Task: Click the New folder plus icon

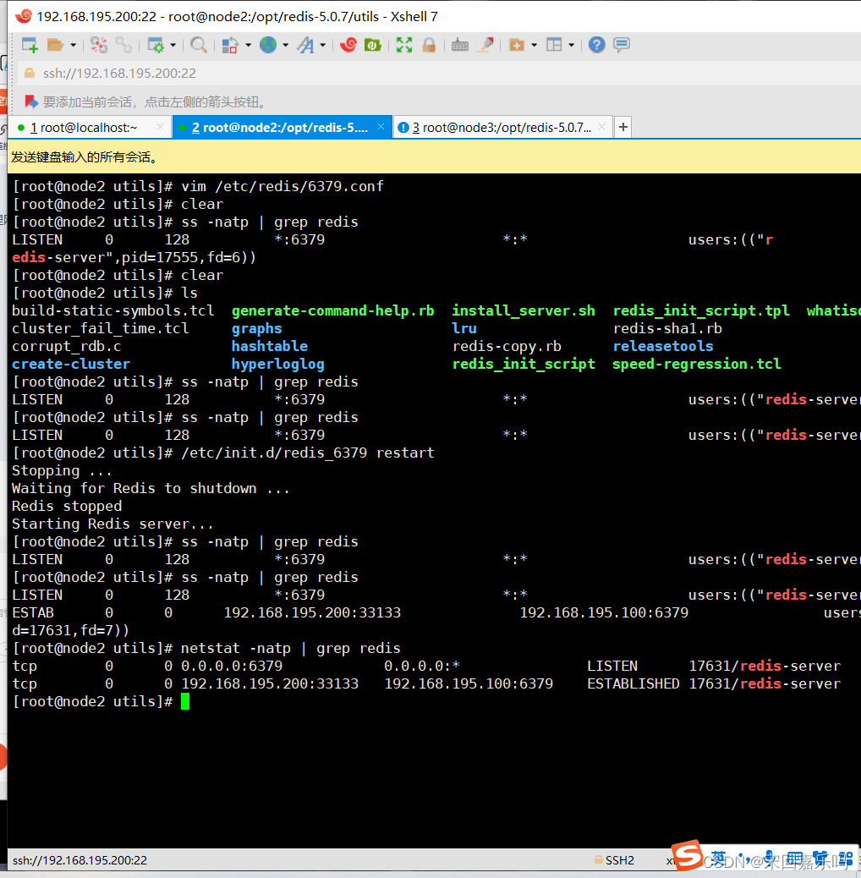Action: (x=517, y=45)
